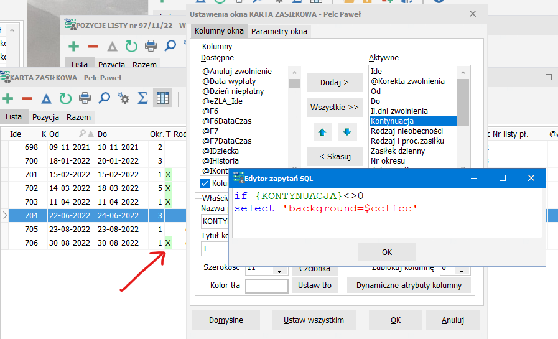Click the Ustaw wszystkim button
The image size is (558, 339).
coord(314,320)
